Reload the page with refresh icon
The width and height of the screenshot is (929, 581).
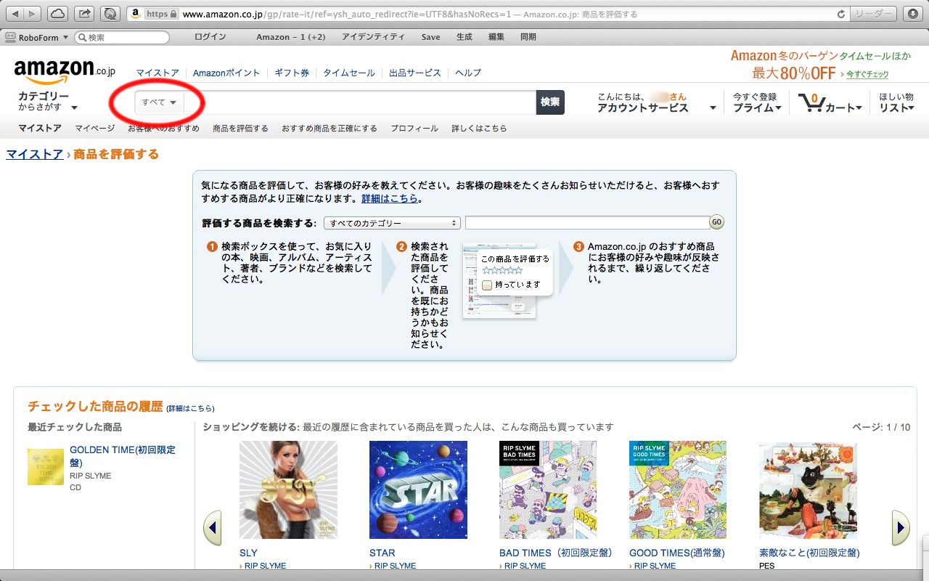point(841,14)
